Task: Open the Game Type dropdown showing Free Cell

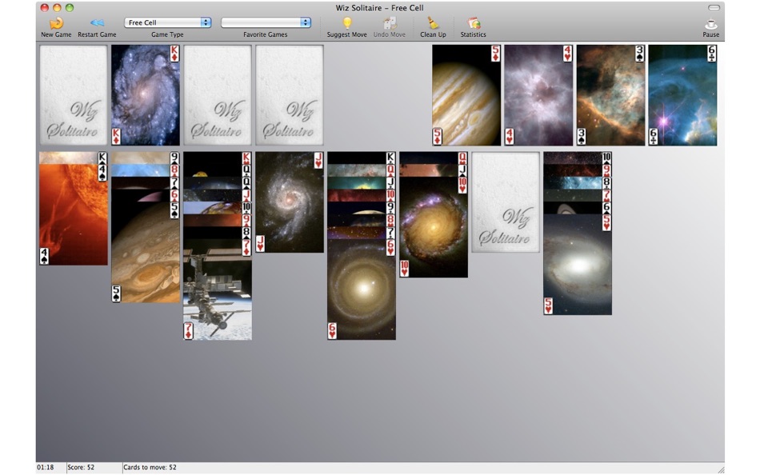Action: pos(168,22)
